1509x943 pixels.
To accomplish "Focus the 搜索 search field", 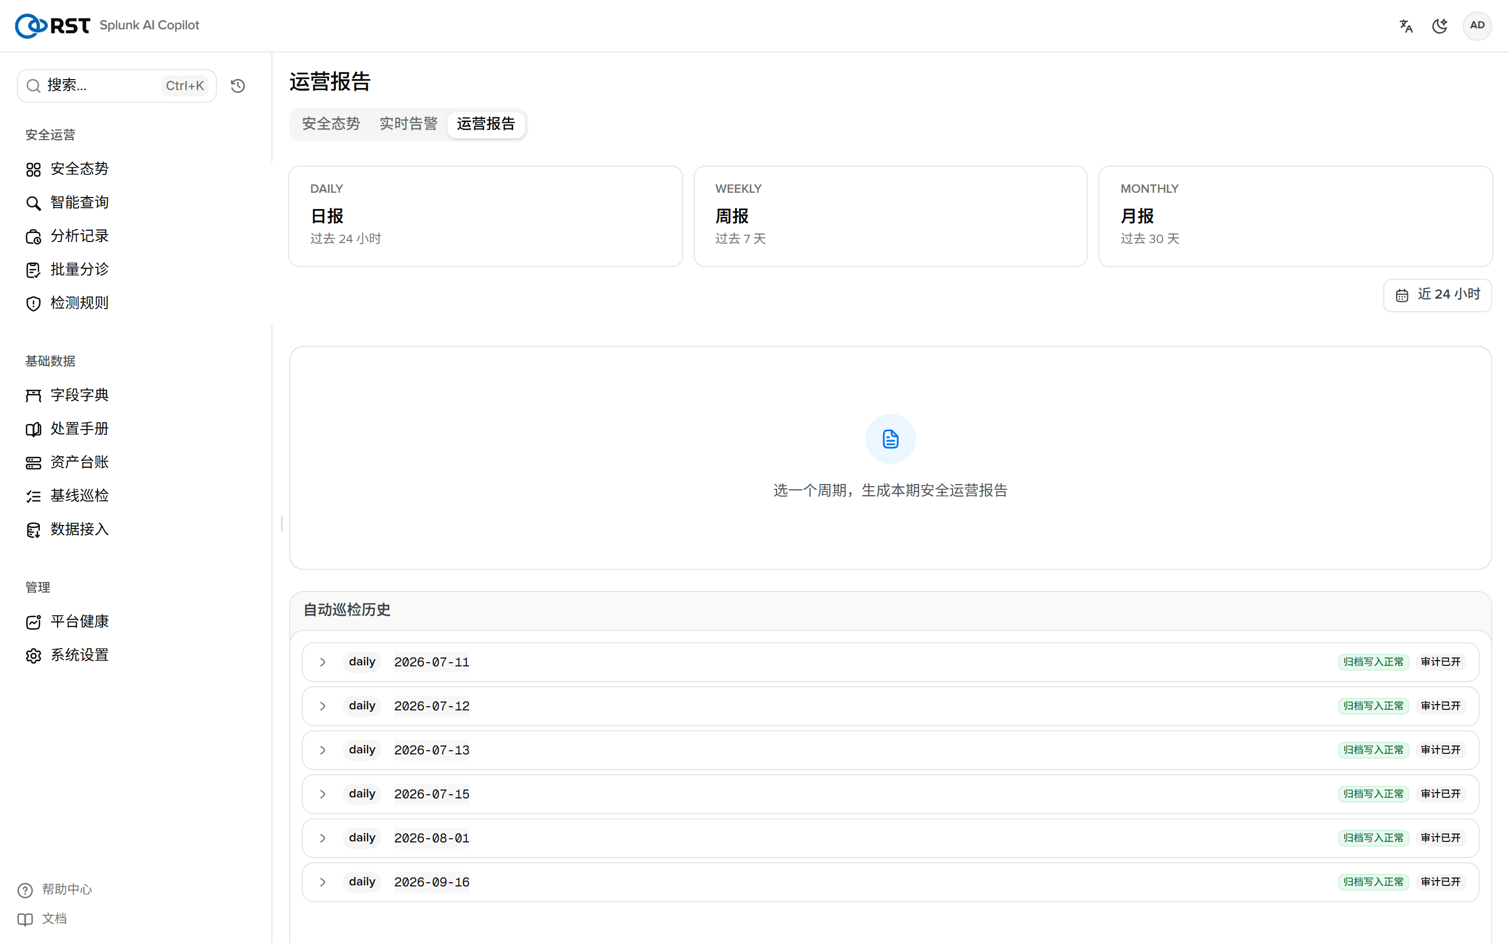I will coord(117,85).
